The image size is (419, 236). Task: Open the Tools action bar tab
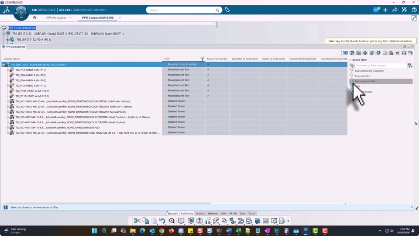click(x=242, y=214)
